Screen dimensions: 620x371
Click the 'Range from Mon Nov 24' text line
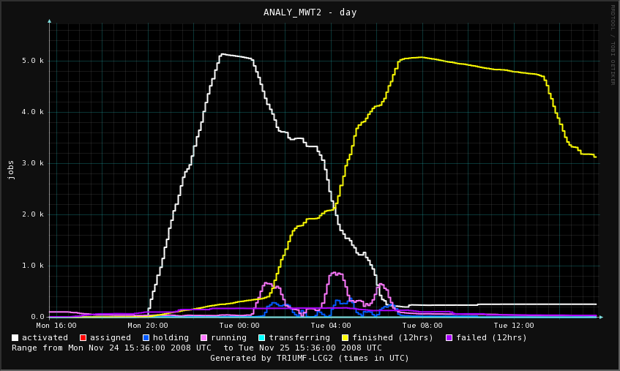tap(197, 348)
